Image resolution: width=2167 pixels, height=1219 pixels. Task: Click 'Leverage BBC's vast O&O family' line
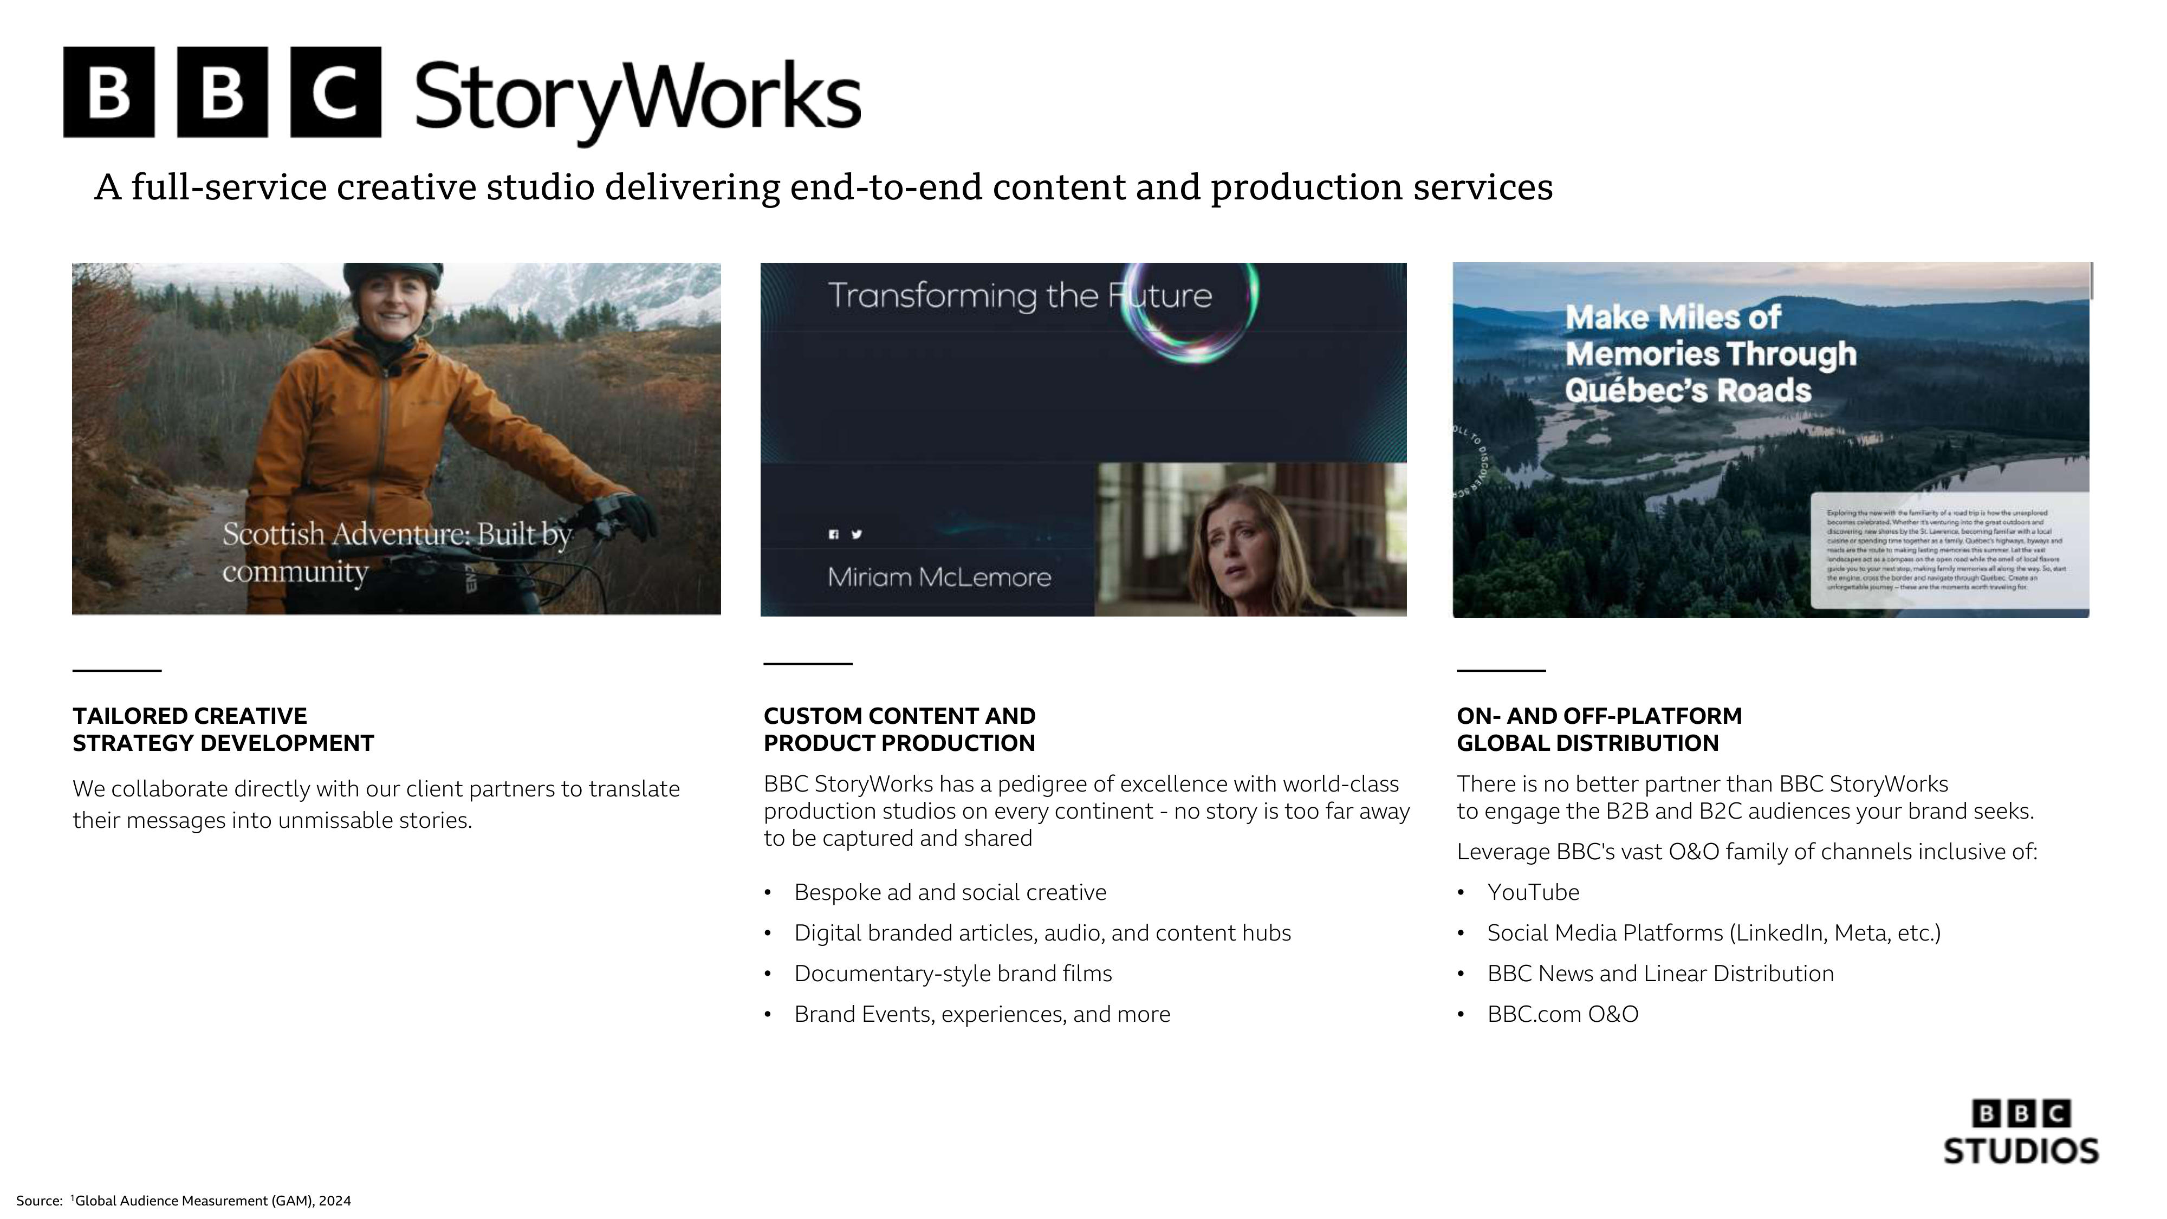click(x=1747, y=851)
